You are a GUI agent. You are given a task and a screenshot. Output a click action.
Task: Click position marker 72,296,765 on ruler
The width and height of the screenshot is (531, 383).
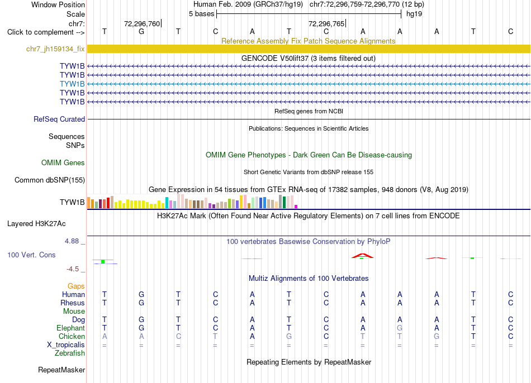[x=327, y=23]
